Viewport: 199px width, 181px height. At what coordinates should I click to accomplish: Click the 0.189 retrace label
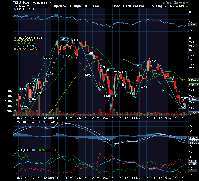coord(170,80)
